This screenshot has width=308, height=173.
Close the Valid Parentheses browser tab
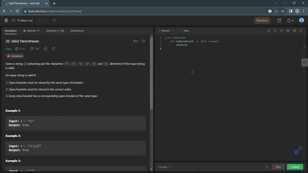46,3
